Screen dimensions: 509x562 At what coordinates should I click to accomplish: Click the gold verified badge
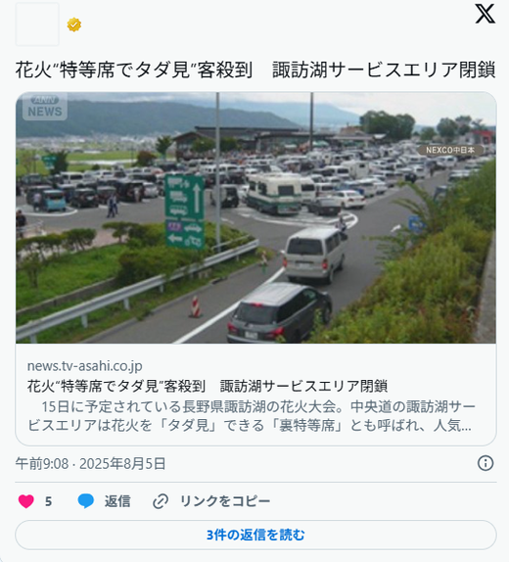(x=73, y=24)
